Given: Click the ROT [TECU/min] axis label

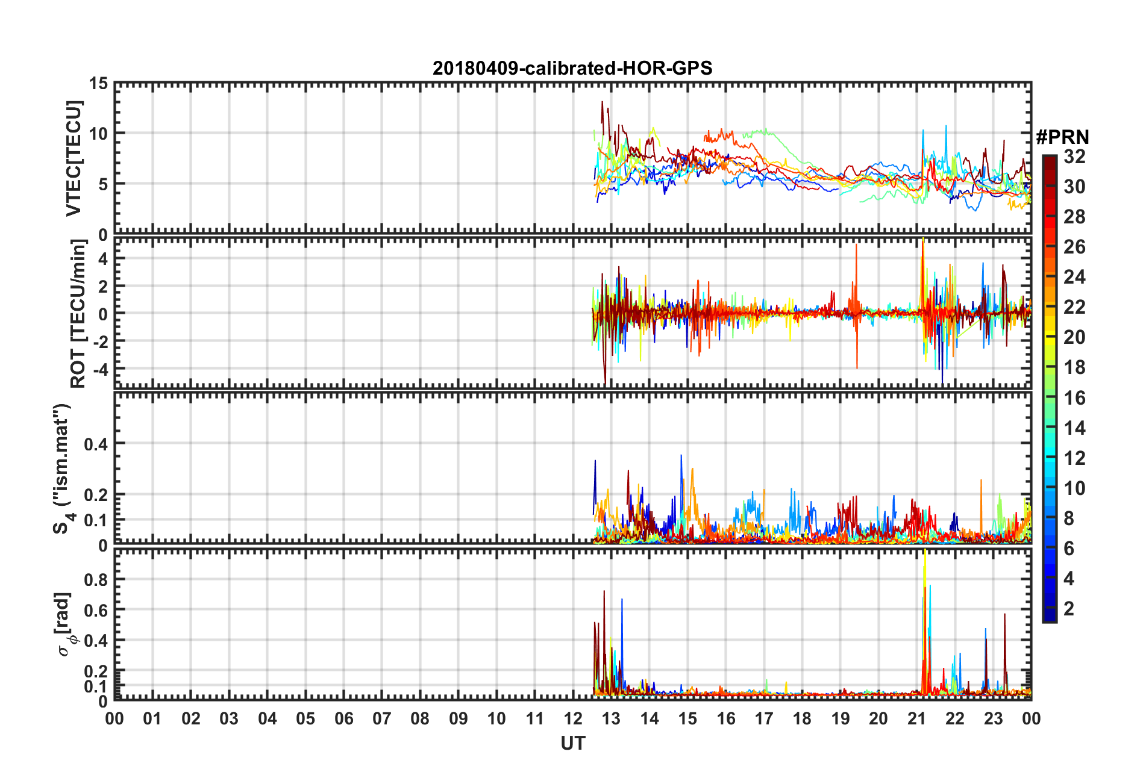Looking at the screenshot, I should coord(78,313).
